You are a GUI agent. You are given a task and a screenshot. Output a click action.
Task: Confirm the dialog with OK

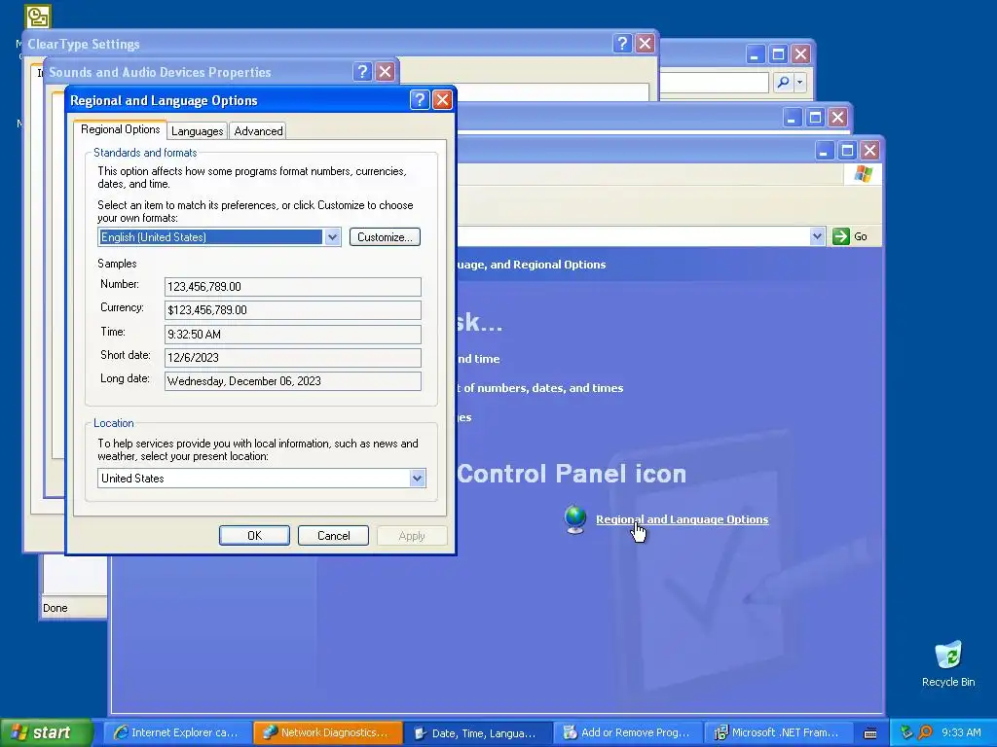tap(254, 536)
